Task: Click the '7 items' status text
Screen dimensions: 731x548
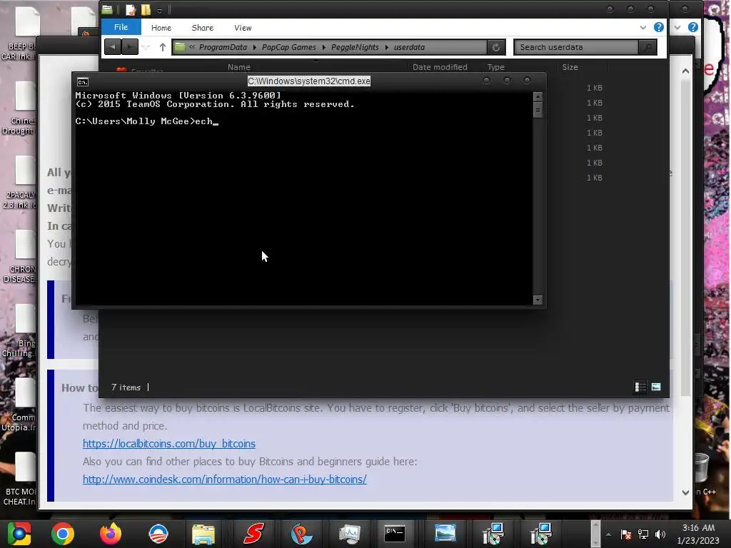Action: (126, 387)
